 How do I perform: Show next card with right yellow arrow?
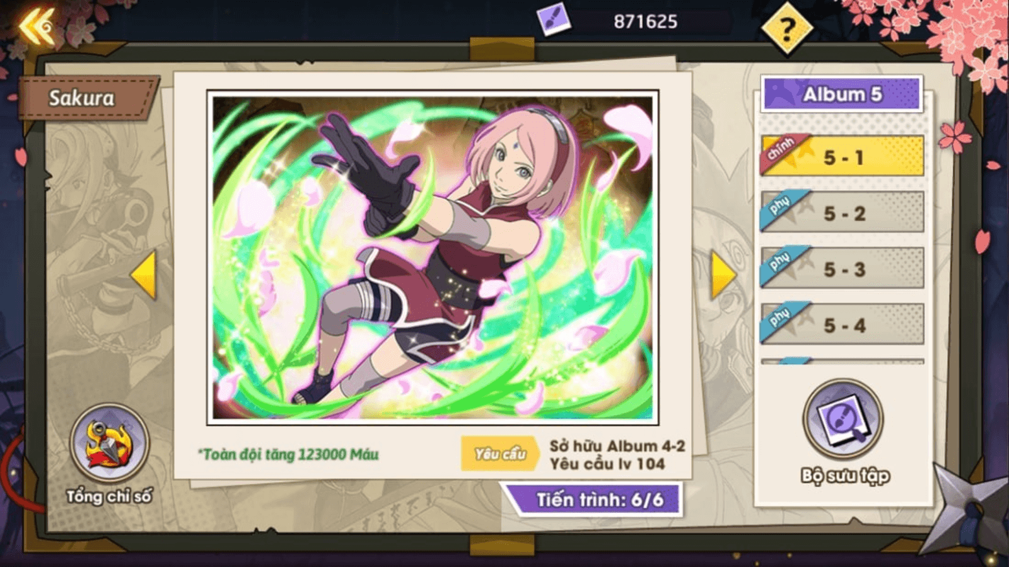coord(723,275)
